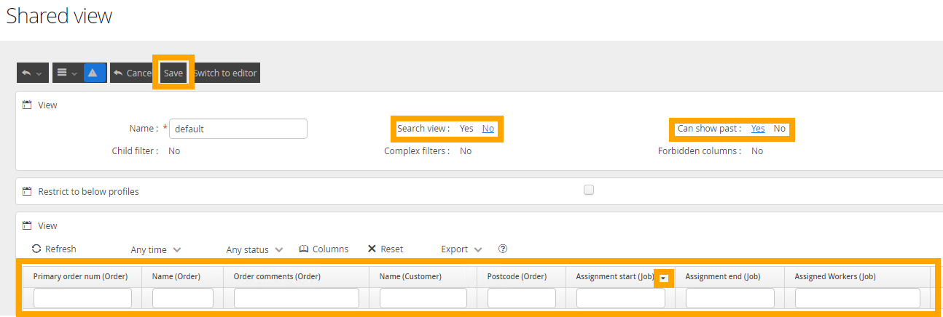Click the help question mark icon
943x317 pixels.
pos(503,249)
